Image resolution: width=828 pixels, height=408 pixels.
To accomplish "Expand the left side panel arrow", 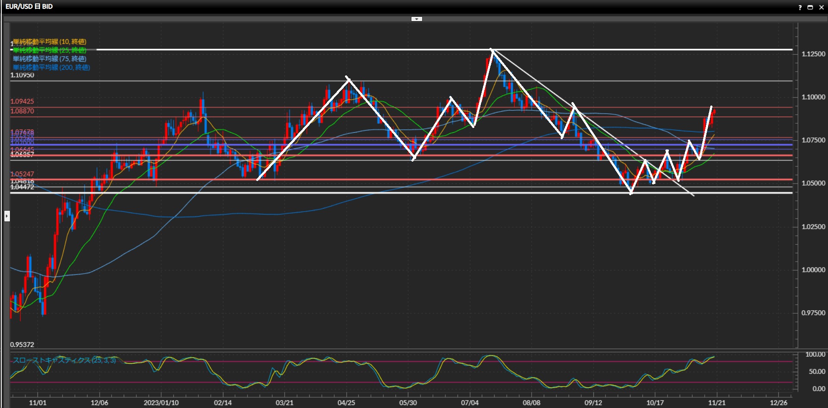I will click(7, 216).
